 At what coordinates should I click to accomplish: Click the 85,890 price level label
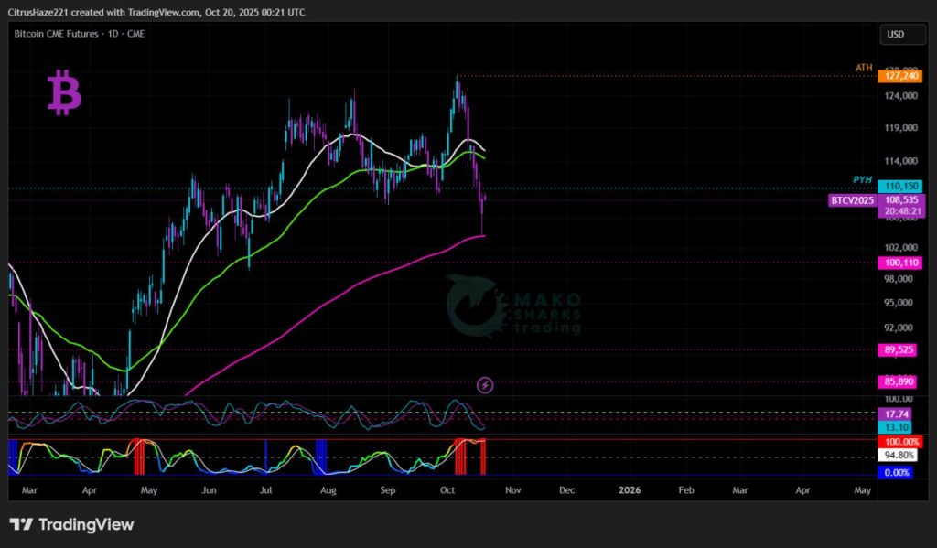click(x=901, y=381)
